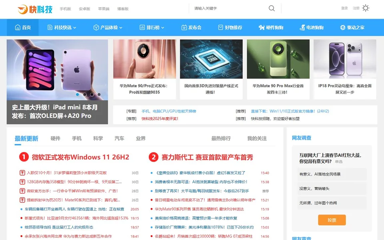Expand the 科技快讯 dropdown menu

coord(62,28)
